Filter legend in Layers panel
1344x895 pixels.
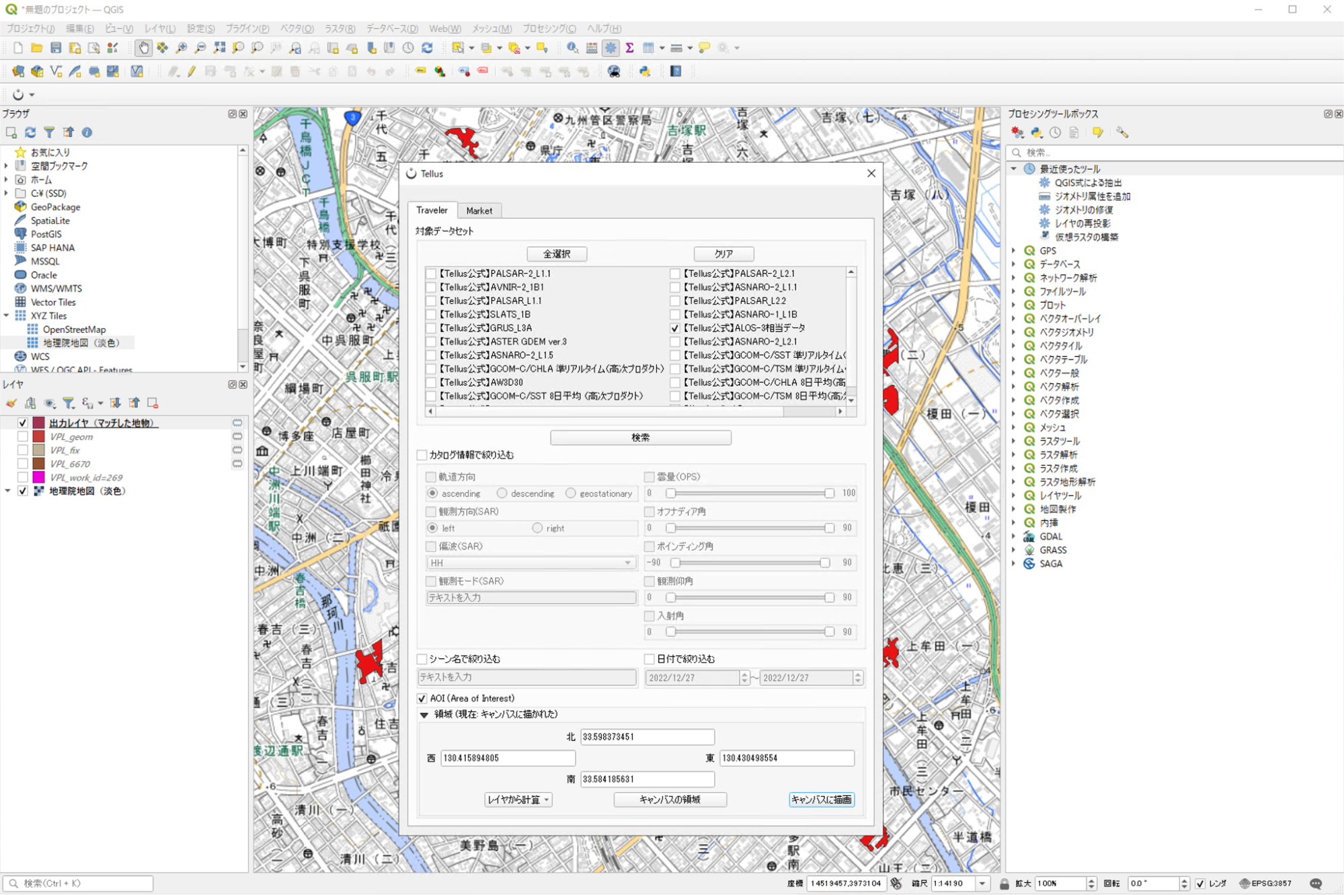coord(68,403)
